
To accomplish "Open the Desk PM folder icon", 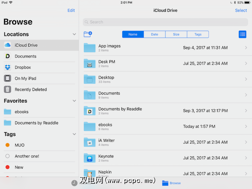I will (x=90, y=64).
